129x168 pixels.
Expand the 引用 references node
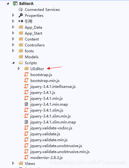coord(13,21)
